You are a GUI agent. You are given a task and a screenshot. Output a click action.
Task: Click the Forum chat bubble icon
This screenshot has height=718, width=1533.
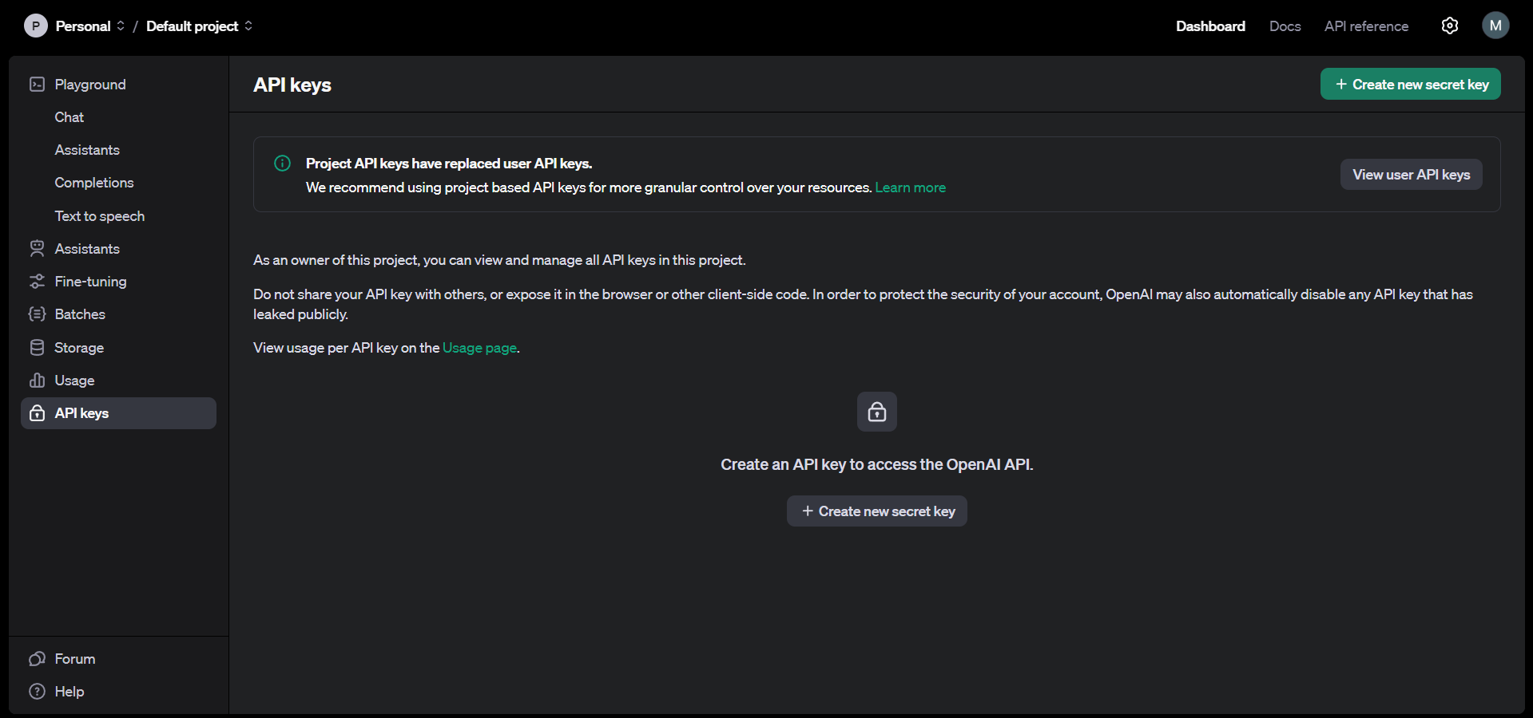37,659
